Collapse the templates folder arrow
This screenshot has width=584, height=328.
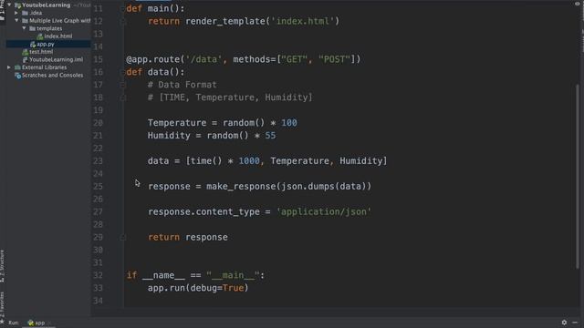(24, 28)
